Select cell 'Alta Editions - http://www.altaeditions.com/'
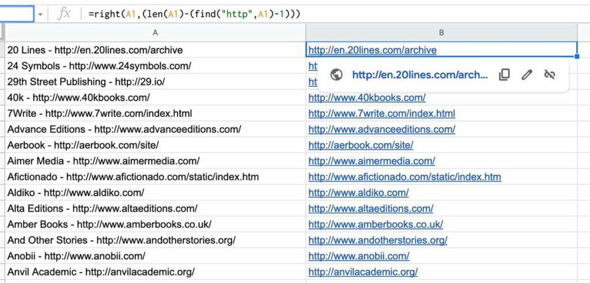Screen dimensions: 590x283 click(x=155, y=208)
